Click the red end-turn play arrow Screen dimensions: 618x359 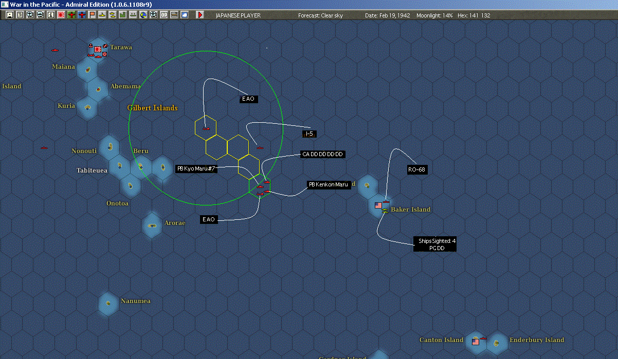pos(200,15)
